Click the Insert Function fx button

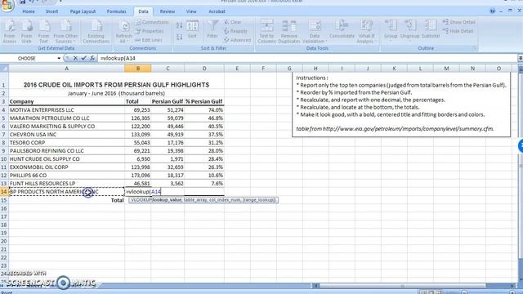(92, 58)
